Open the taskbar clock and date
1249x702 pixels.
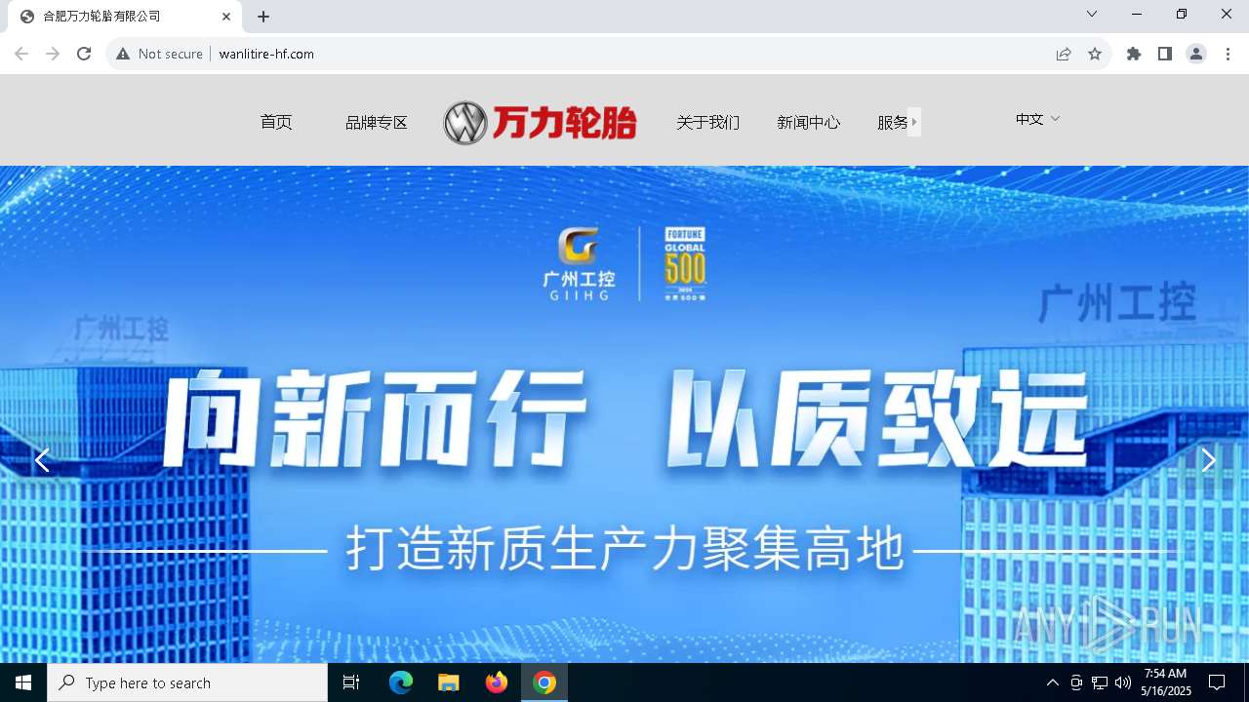pyautogui.click(x=1166, y=682)
